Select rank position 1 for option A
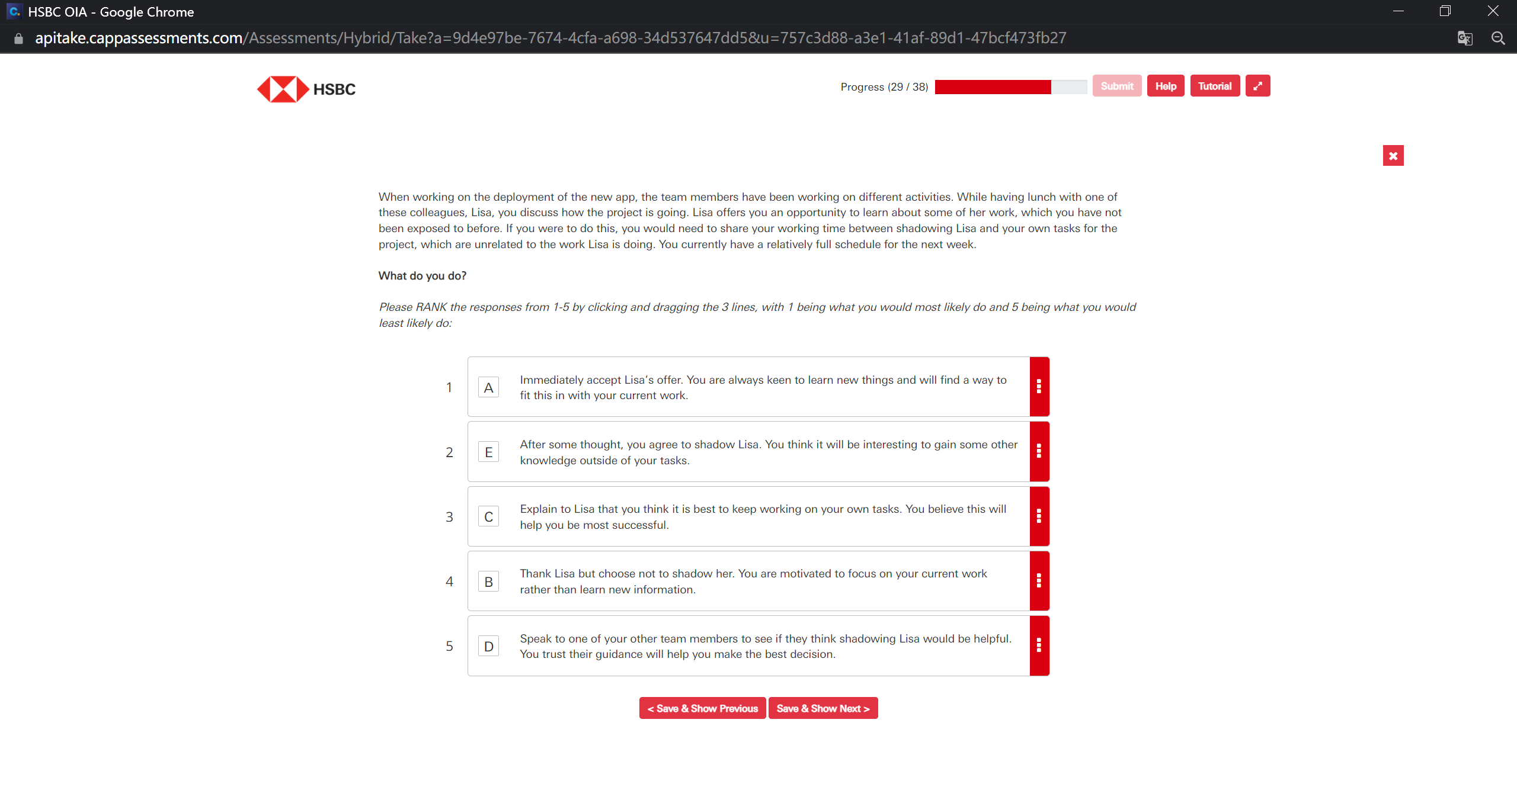 click(x=449, y=387)
